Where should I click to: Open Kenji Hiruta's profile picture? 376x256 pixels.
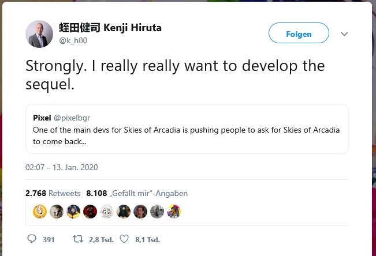click(x=39, y=34)
